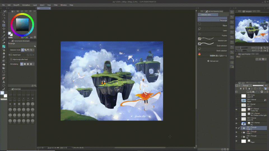The image size is (269, 151).
Task: Expand Folder 2 in the layer list
Action: click(x=241, y=128)
